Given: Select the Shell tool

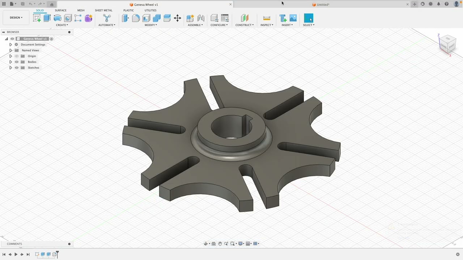Looking at the screenshot, I should tap(146, 18).
